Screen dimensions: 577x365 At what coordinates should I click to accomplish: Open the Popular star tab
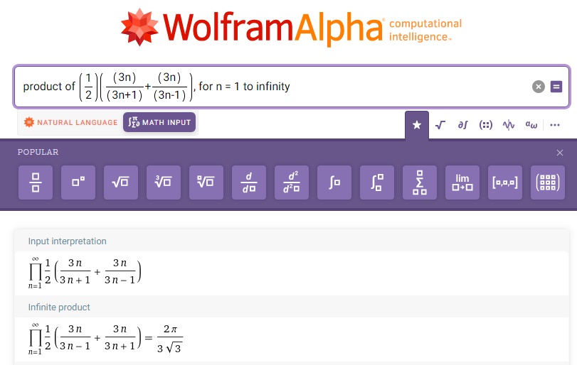click(417, 125)
